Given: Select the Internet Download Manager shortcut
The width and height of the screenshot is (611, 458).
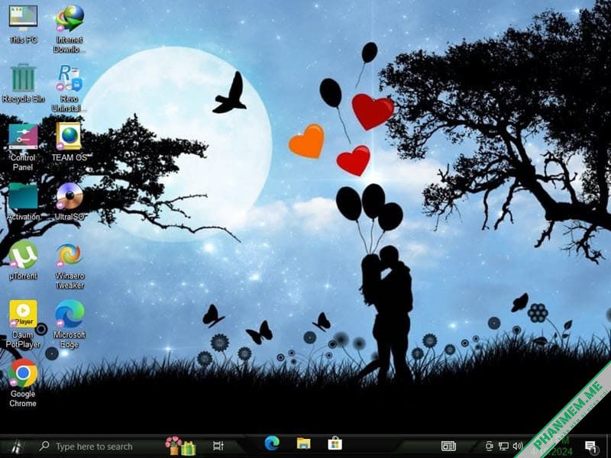Looking at the screenshot, I should point(69,29).
